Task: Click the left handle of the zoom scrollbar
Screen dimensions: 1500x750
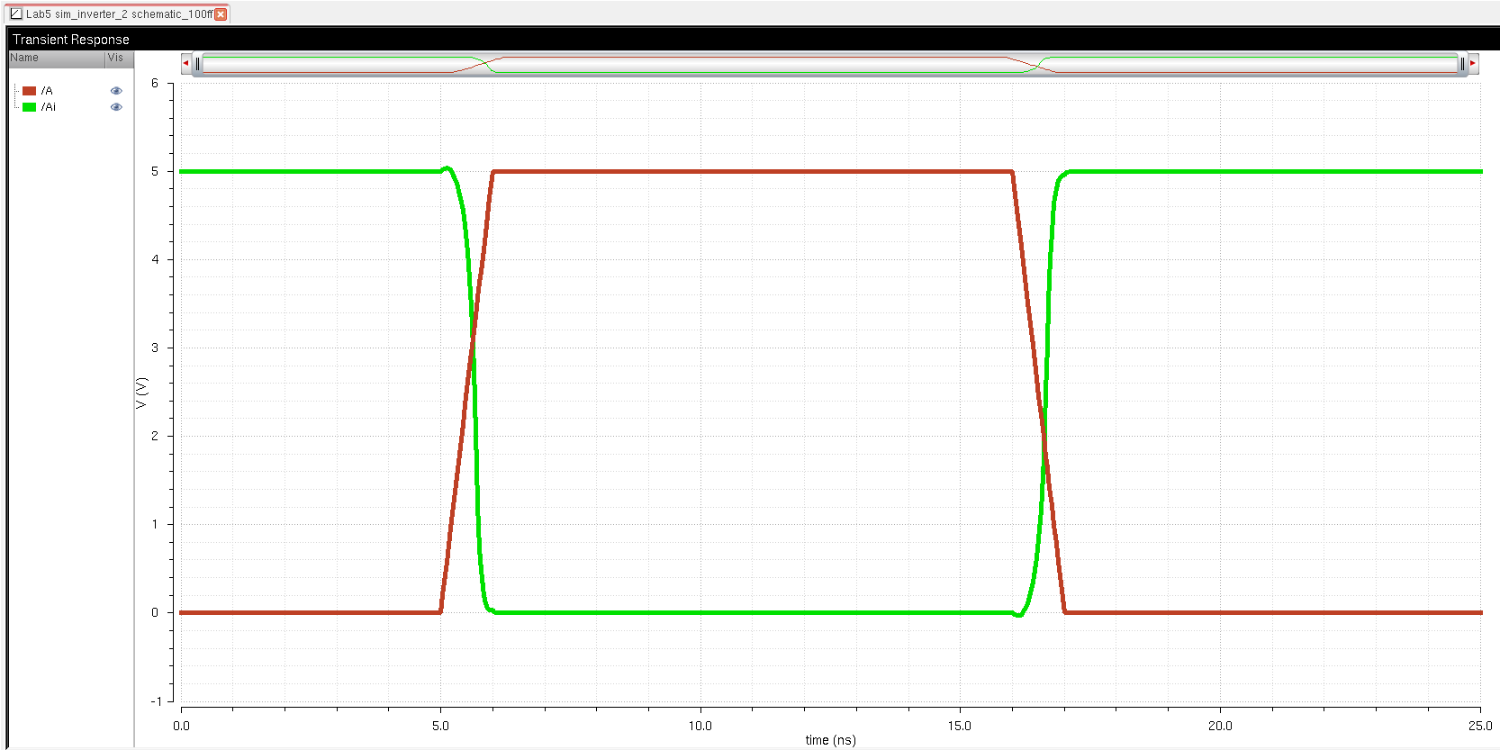Action: (x=198, y=64)
